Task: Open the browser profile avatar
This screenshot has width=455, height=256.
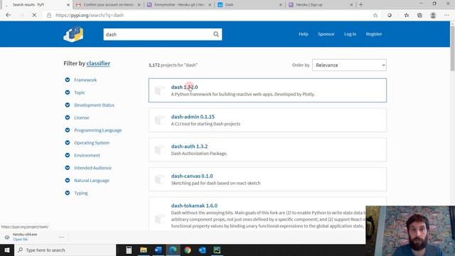Action: pos(433,15)
